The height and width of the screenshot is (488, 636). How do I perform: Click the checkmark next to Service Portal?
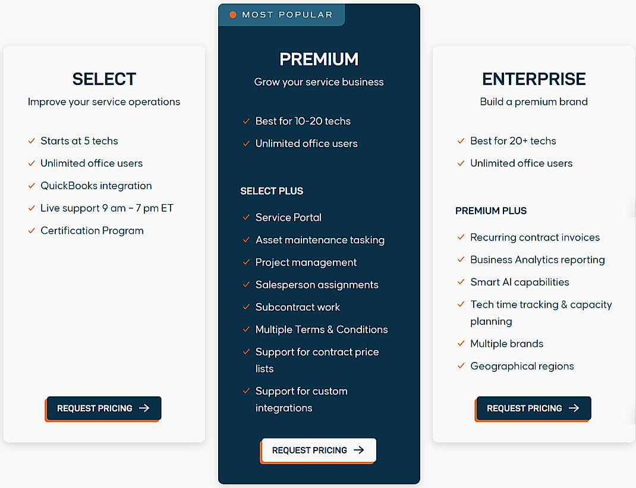click(x=245, y=218)
